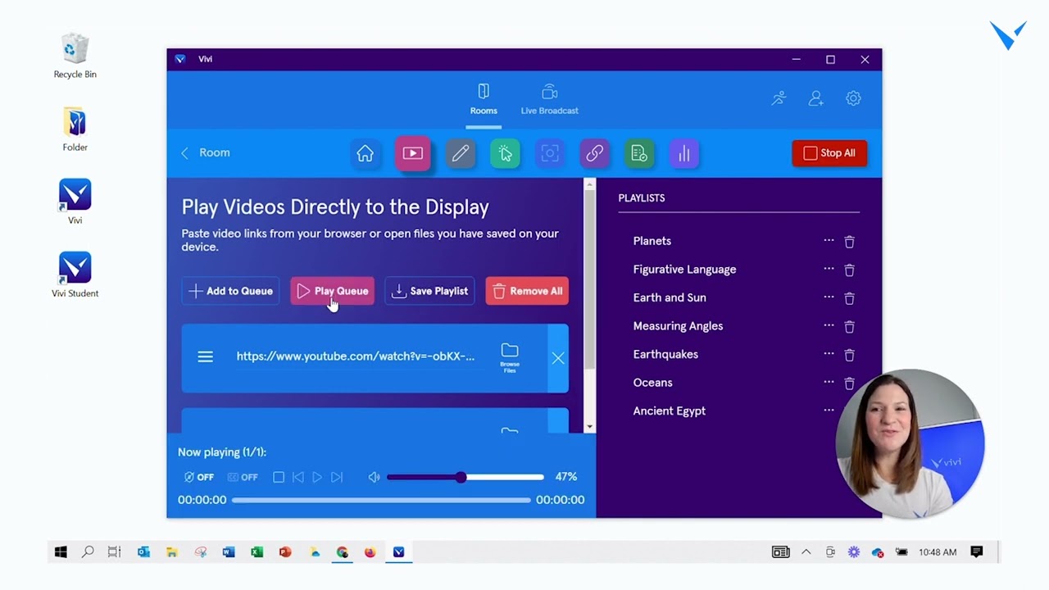1049x590 pixels.
Task: Select the Figurative Language playlist
Action: (684, 269)
